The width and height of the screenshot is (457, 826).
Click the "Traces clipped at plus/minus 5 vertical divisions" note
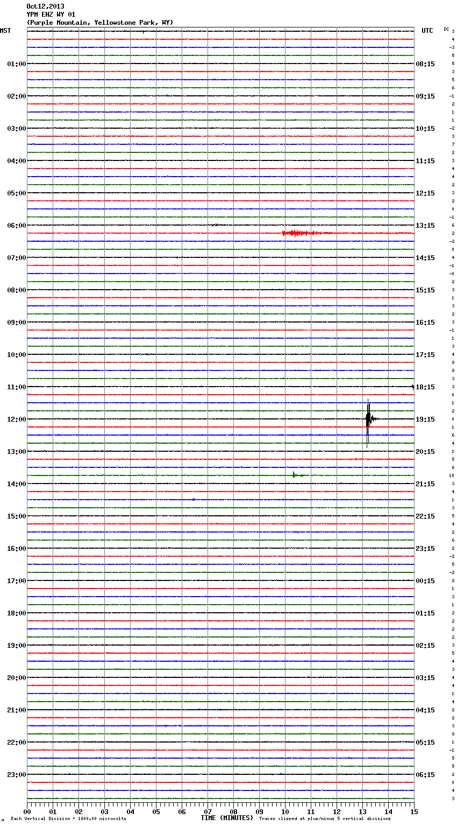(325, 818)
